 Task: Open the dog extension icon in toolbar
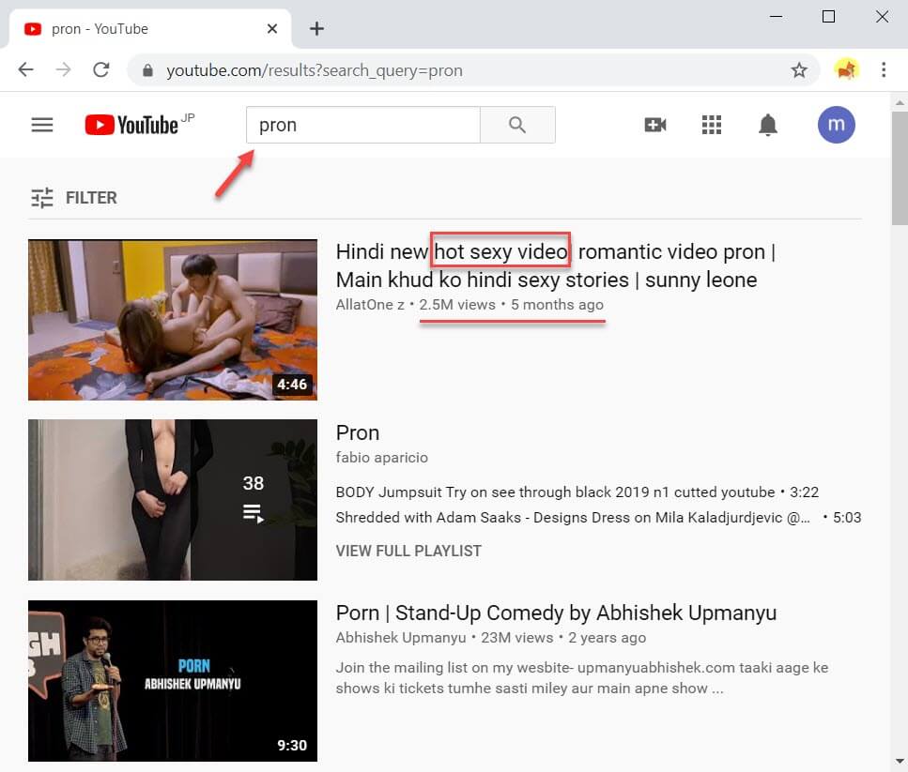click(x=846, y=70)
